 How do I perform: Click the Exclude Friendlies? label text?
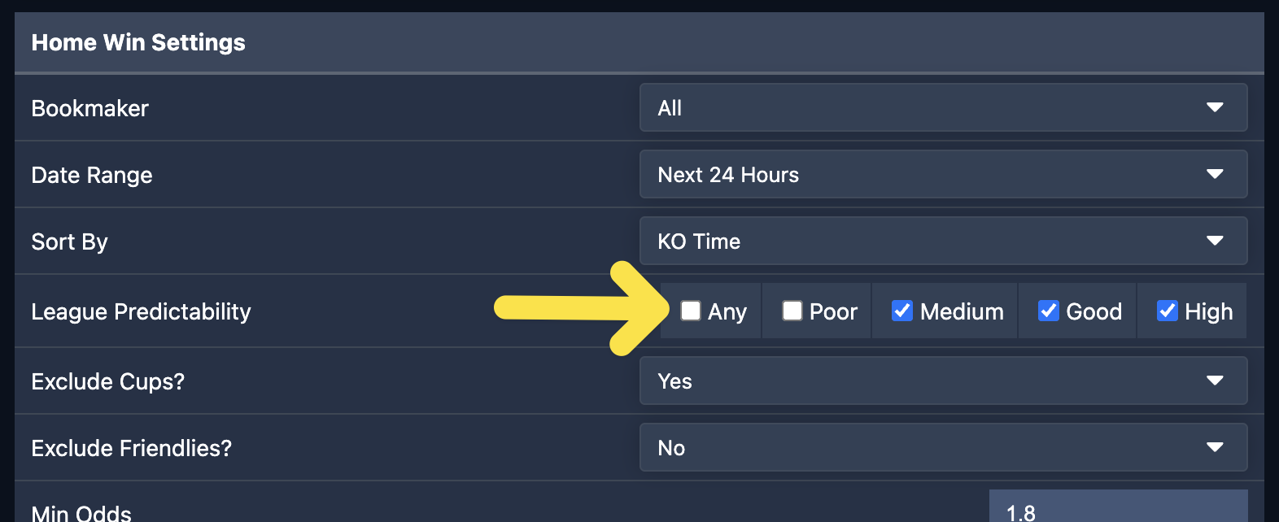coord(131,448)
